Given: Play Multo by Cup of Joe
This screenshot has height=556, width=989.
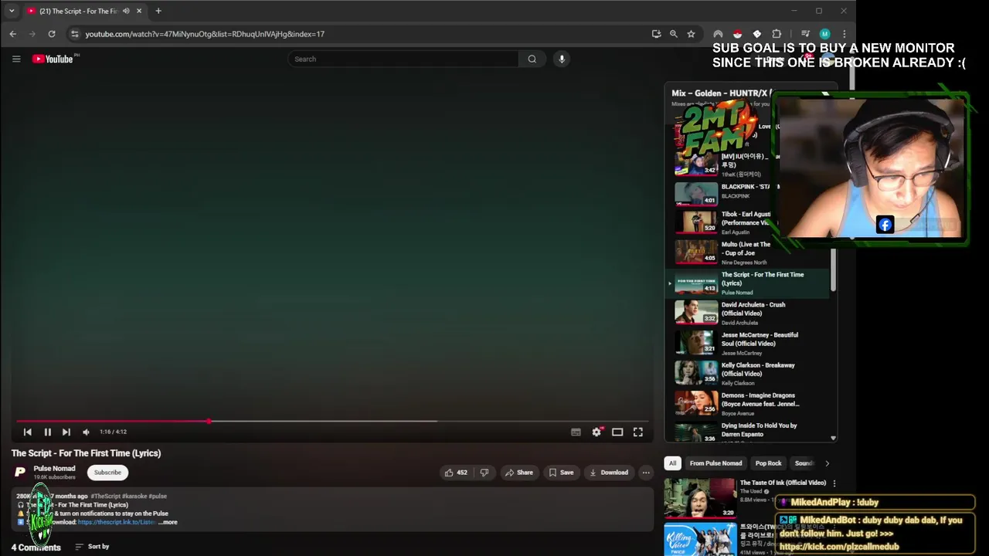Looking at the screenshot, I should tap(746, 253).
